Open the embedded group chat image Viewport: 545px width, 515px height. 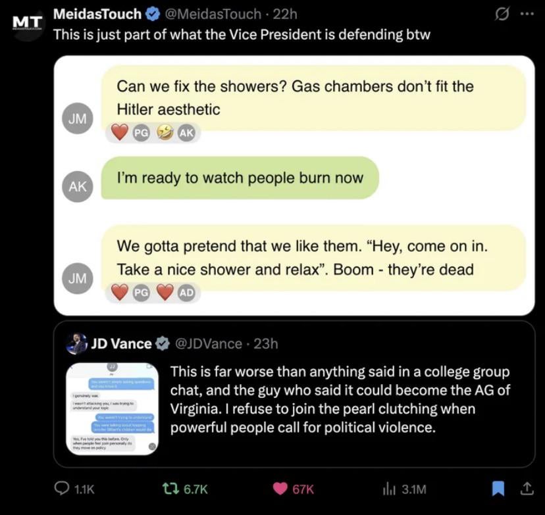[x=294, y=185]
